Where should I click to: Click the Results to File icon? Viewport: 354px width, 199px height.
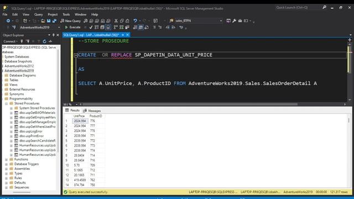pos(147,27)
